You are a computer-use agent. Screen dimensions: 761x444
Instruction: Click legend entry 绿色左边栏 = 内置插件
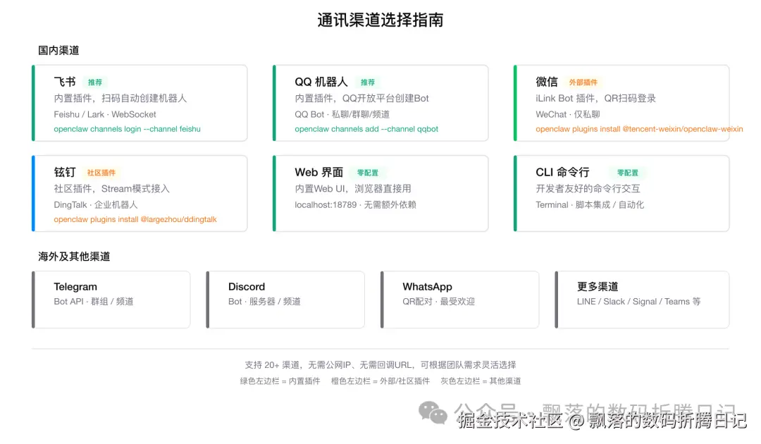[280, 381]
